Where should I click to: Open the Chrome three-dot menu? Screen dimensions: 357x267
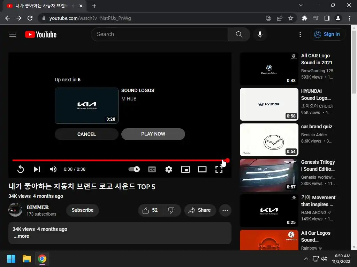[x=349, y=18]
